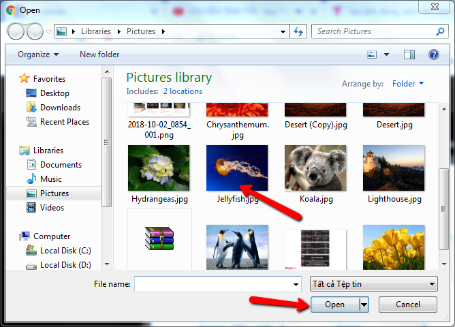Open the Arrange by Folder dropdown

pos(408,84)
